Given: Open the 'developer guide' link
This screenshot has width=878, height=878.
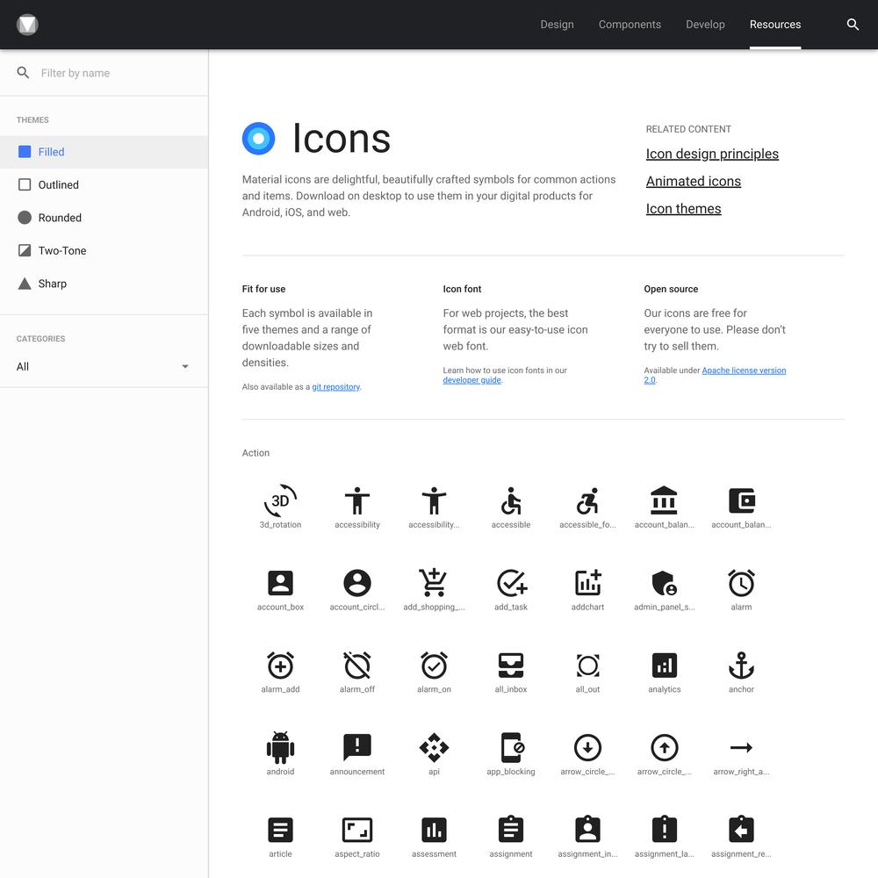Looking at the screenshot, I should 471,380.
